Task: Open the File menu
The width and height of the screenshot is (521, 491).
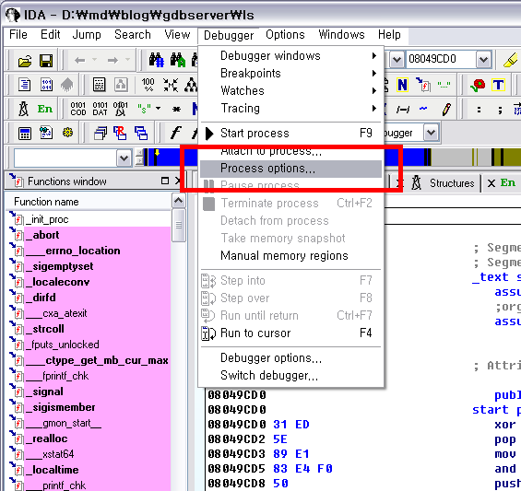Action: (18, 34)
